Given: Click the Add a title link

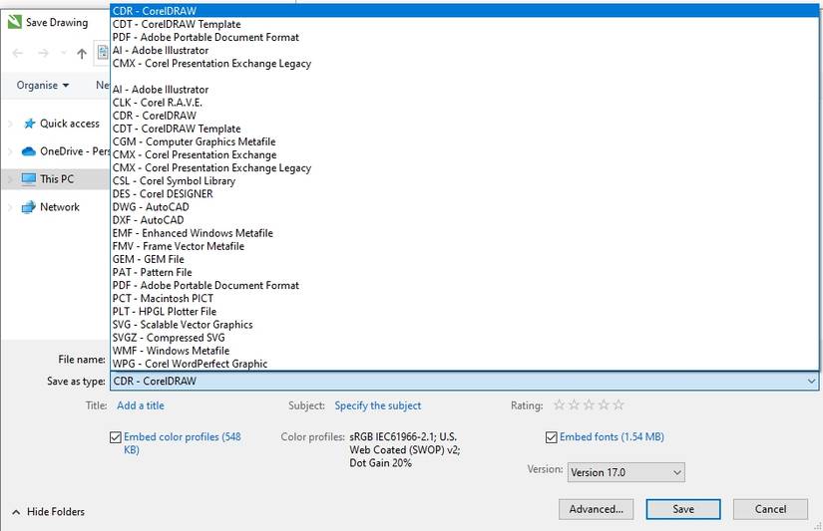Looking at the screenshot, I should click(140, 405).
